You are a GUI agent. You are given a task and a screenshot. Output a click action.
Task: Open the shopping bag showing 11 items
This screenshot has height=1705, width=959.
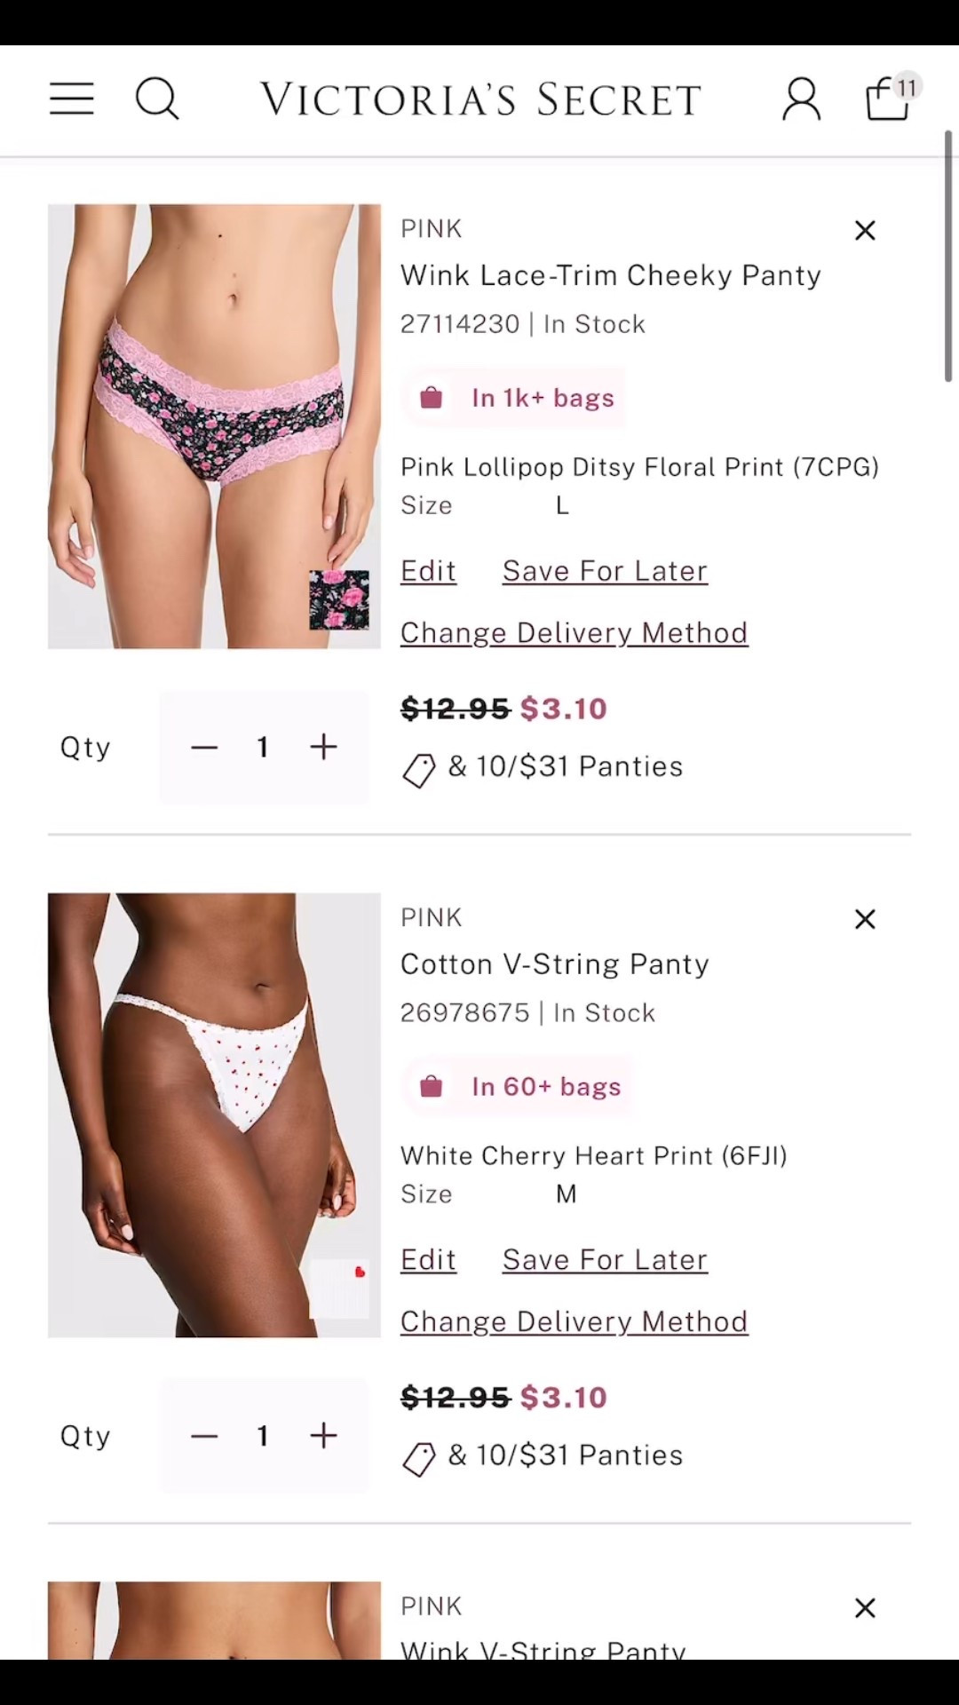pyautogui.click(x=887, y=99)
